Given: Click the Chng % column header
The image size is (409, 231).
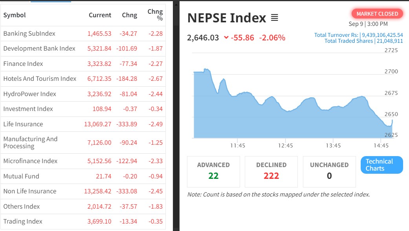Looking at the screenshot, I should point(155,15).
